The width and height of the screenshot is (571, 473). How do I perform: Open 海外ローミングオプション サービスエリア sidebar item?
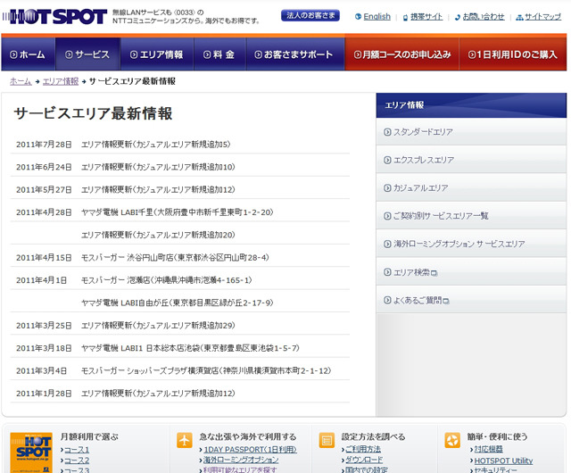(x=471, y=244)
